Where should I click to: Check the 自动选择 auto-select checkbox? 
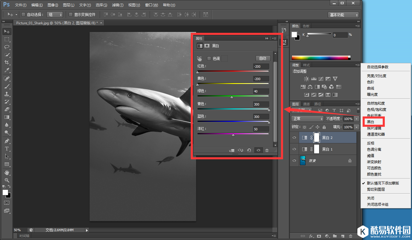[23, 14]
